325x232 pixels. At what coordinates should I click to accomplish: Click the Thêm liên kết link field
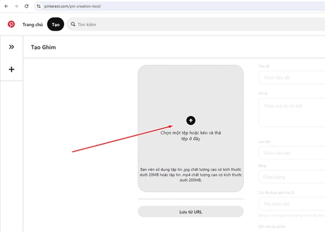point(292,154)
